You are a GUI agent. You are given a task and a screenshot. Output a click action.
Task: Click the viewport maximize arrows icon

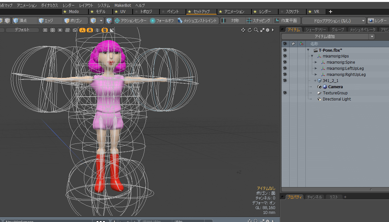(262, 30)
